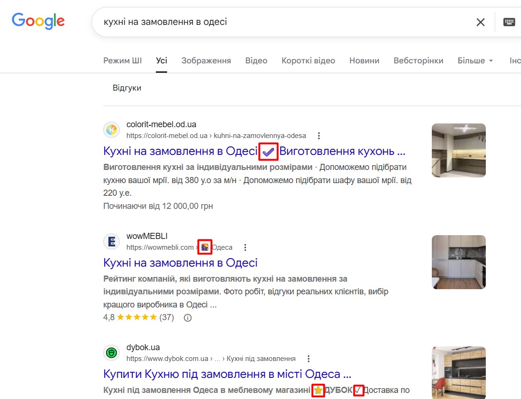Click the colorit-mebel.od.ua site name
521x399 pixels.
tap(161, 124)
